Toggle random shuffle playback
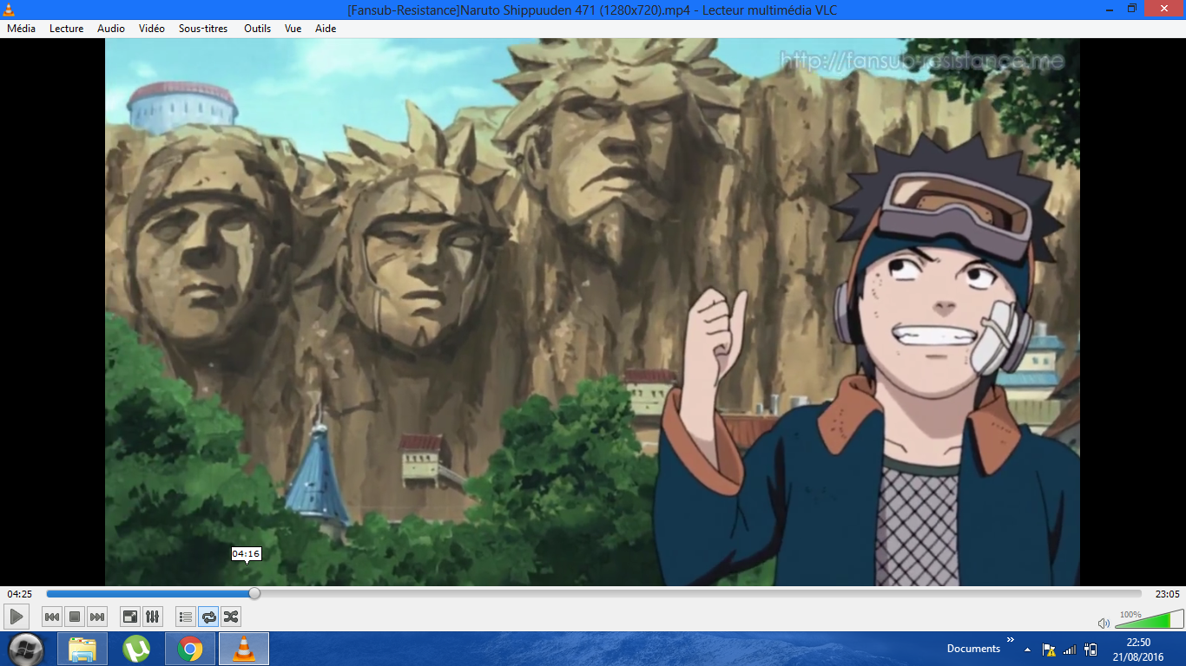Screen dimensions: 1186x666 point(231,617)
